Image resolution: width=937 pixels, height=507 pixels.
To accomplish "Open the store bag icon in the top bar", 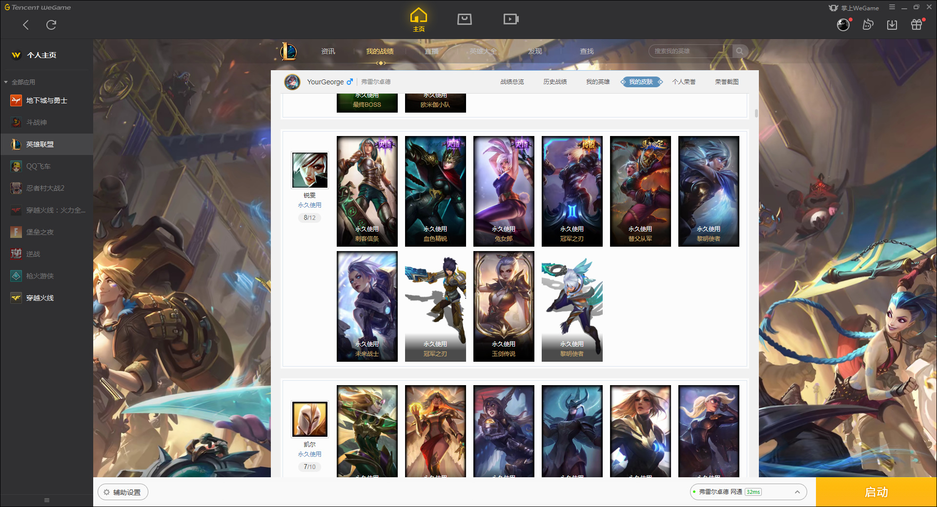I will (465, 19).
